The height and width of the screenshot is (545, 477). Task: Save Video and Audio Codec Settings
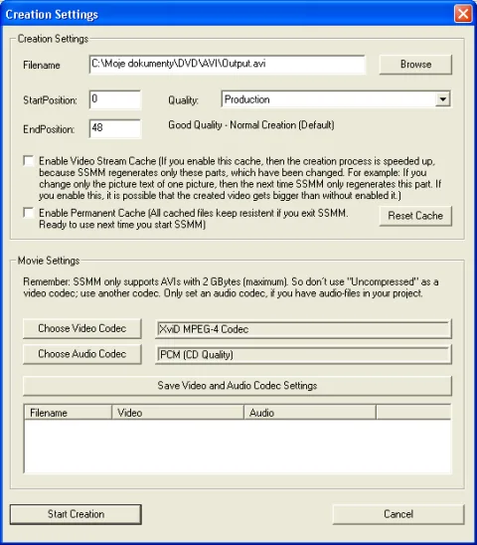[x=238, y=386]
